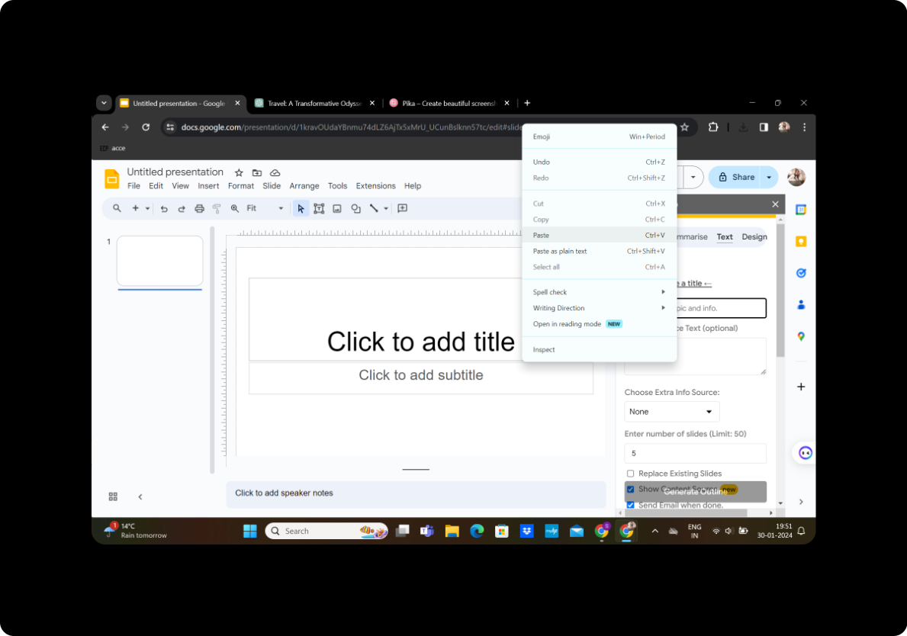
Task: Click the redo arrow in toolbar
Action: click(182, 209)
